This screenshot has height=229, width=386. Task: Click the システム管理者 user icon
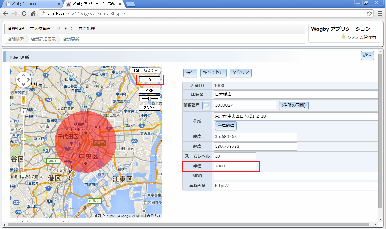coord(343,37)
